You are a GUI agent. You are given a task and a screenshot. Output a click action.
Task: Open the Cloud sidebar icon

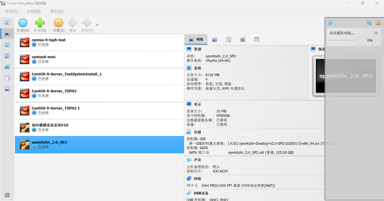click(7, 78)
